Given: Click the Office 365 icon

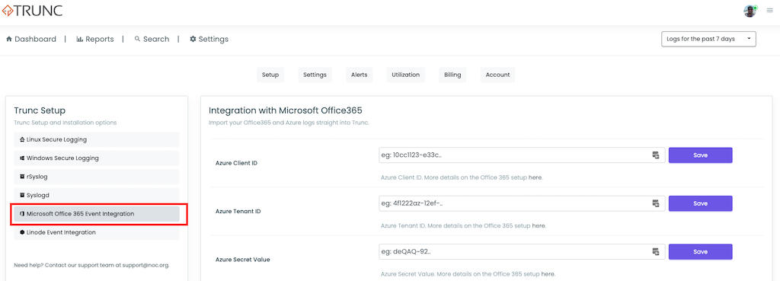Looking at the screenshot, I should pos(22,214).
